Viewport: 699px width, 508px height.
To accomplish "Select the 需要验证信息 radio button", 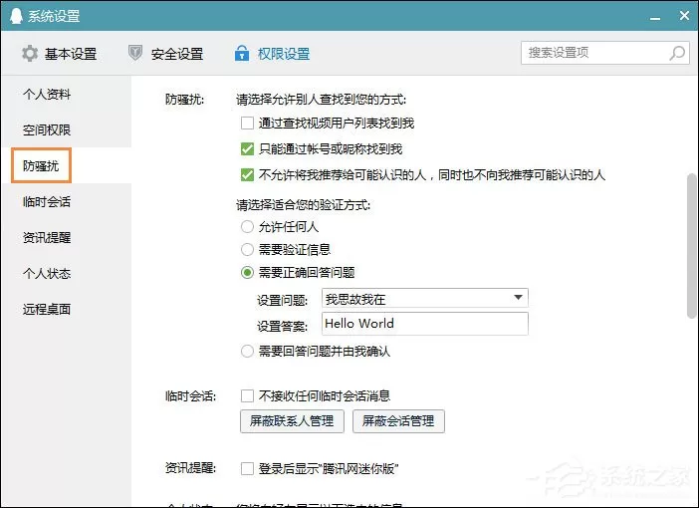I will (247, 249).
